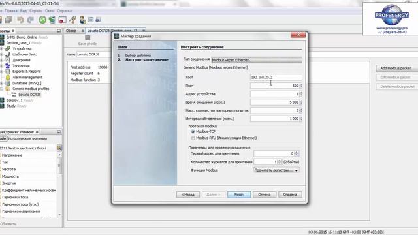Select Напряжение in value list

(12, 155)
